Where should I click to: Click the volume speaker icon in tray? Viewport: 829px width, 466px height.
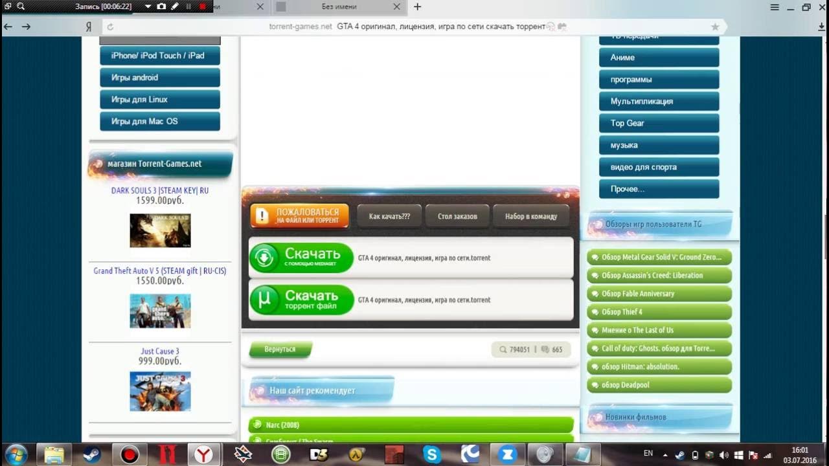coord(723,455)
